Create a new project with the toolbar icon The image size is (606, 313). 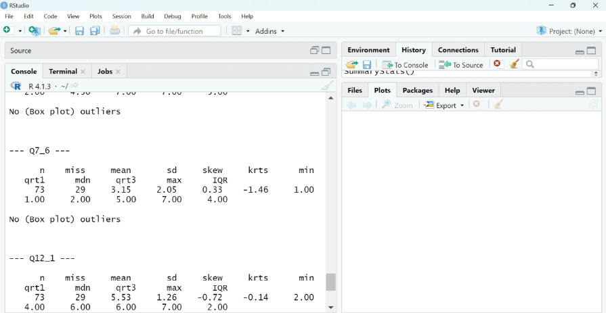[35, 30]
